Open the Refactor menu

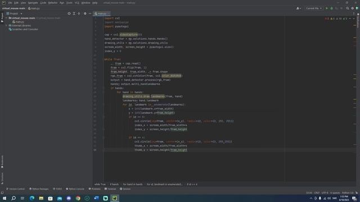(53, 3)
